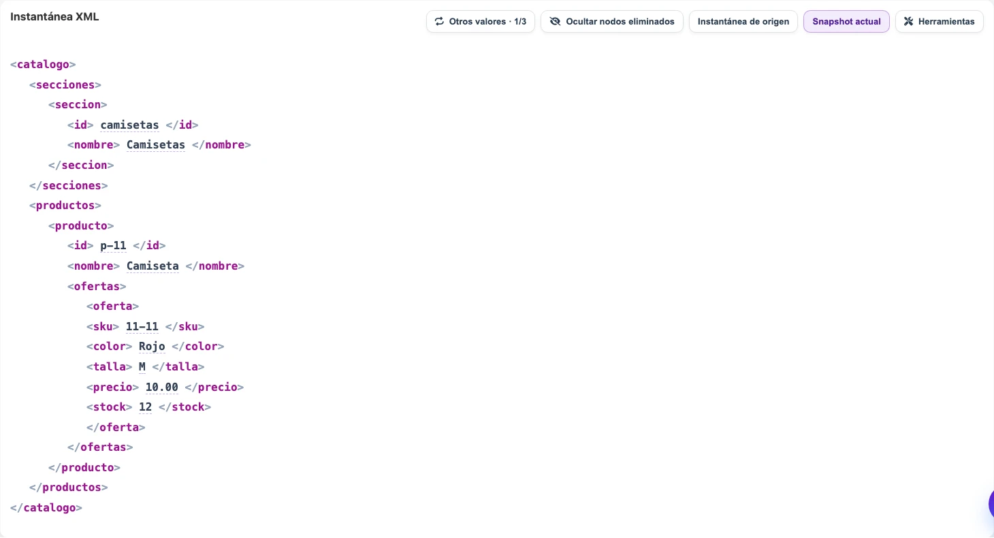Select the opening productos tag
The height and width of the screenshot is (538, 994).
65,205
